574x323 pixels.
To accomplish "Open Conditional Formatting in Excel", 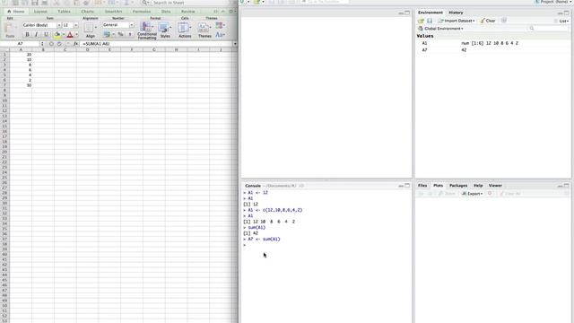I will click(x=147, y=30).
